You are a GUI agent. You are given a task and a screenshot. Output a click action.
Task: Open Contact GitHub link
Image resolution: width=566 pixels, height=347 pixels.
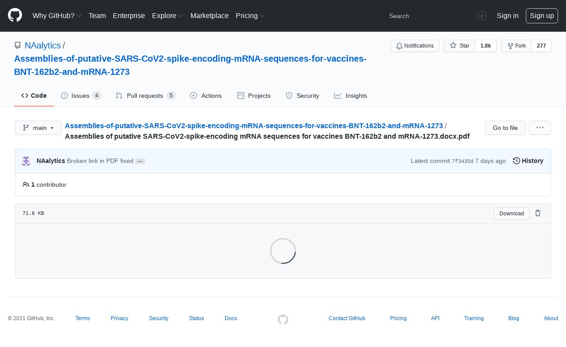click(x=347, y=318)
